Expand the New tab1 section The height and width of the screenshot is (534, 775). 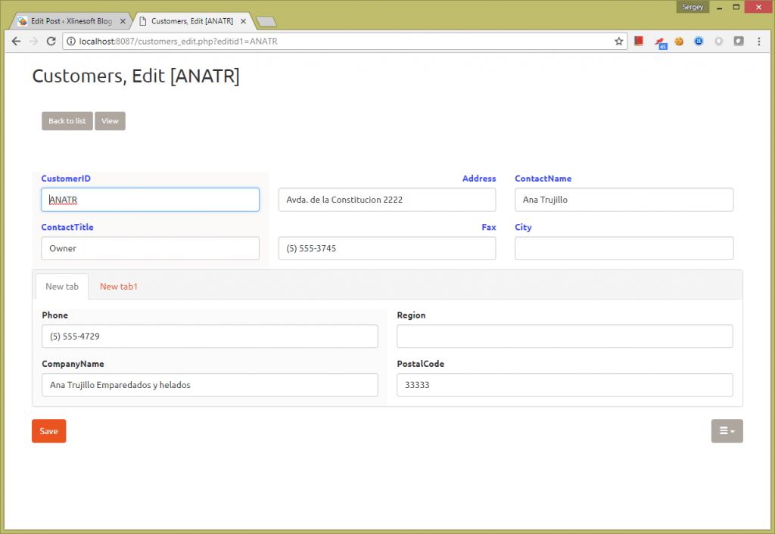click(119, 287)
